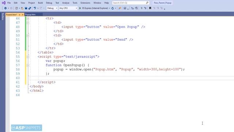Open the View menu
234x132 pixels.
23,3
